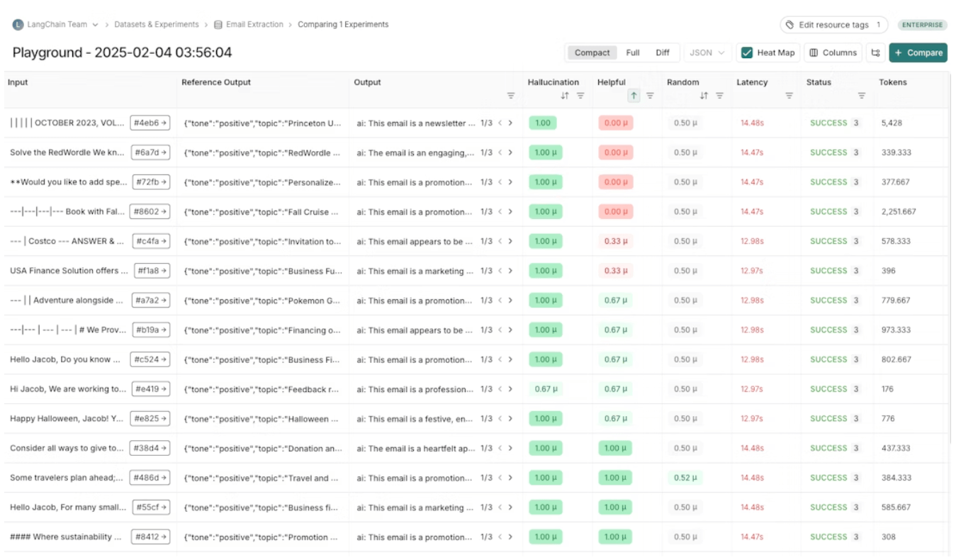Click the sort arrows in Hallucination column
The height and width of the screenshot is (560, 961).
(565, 96)
